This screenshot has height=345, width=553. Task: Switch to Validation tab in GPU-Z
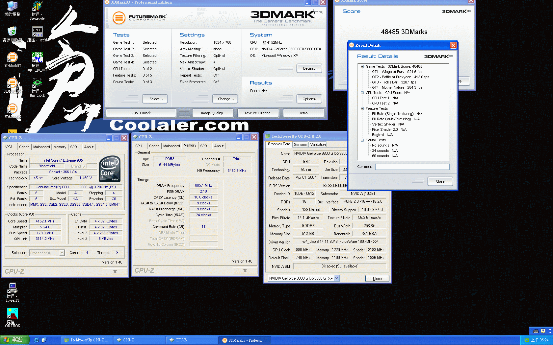click(318, 145)
